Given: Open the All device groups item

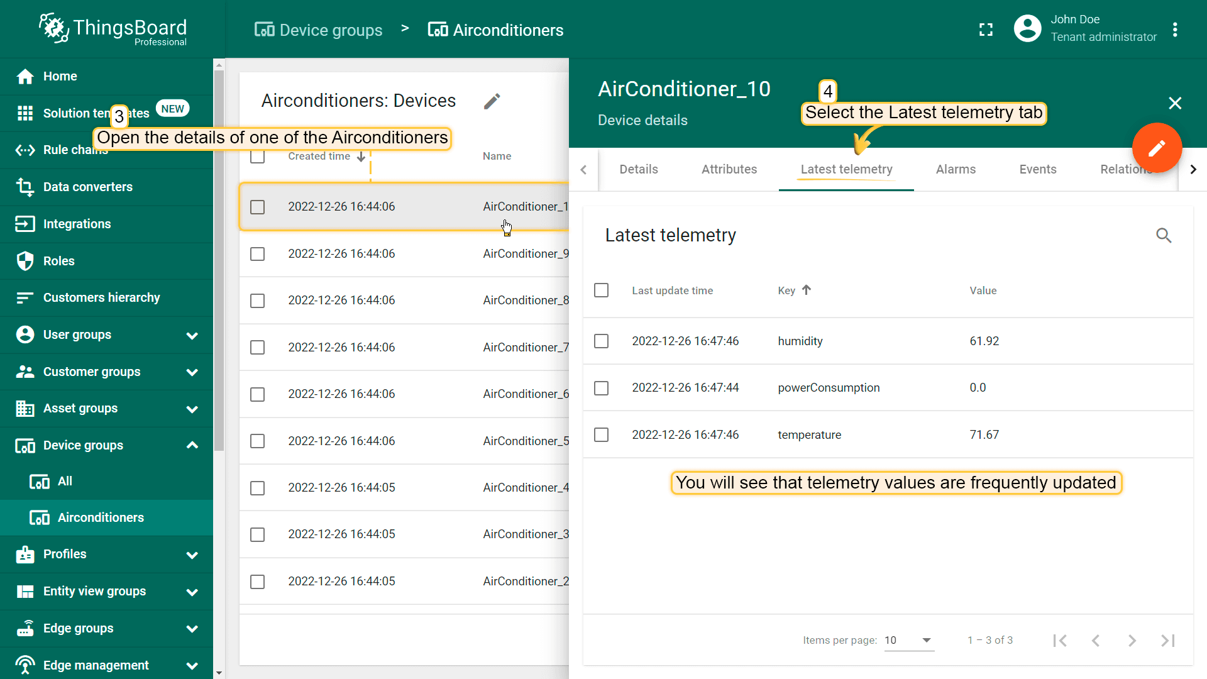Looking at the screenshot, I should tap(107, 482).
